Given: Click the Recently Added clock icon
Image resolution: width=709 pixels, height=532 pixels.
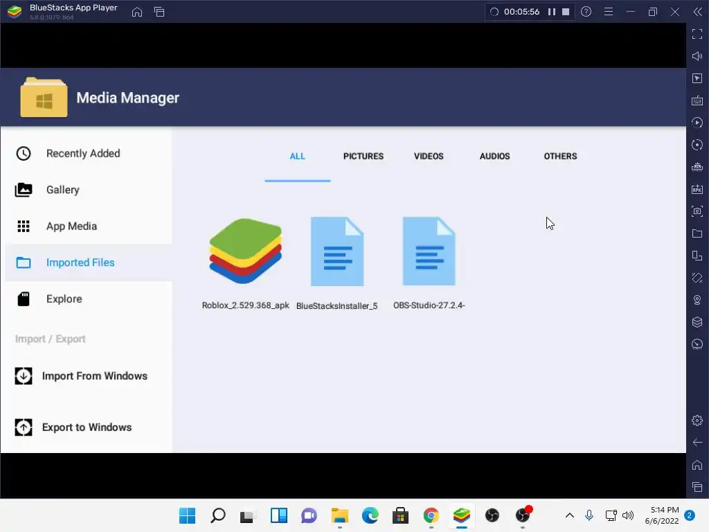Looking at the screenshot, I should click(x=24, y=153).
